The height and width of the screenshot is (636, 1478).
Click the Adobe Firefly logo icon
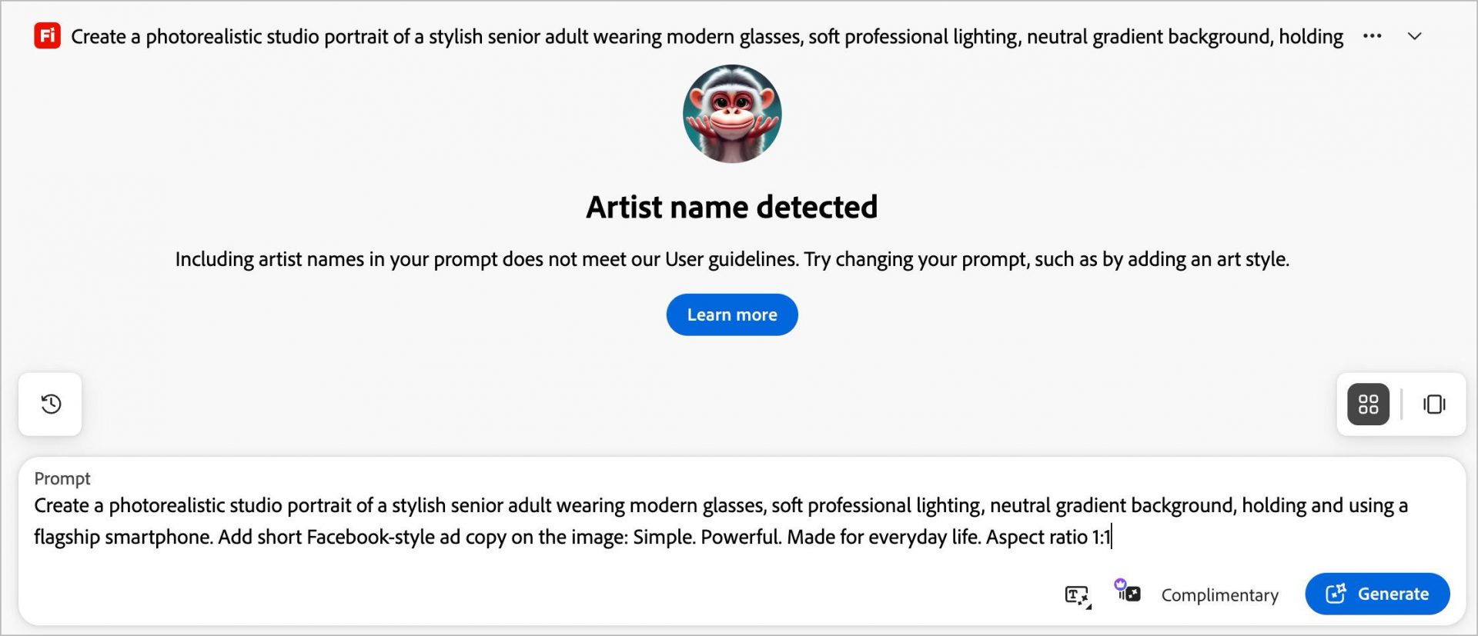tap(47, 36)
